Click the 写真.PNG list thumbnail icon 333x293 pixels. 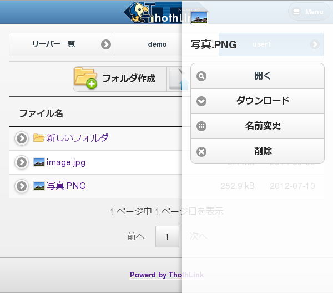39,186
